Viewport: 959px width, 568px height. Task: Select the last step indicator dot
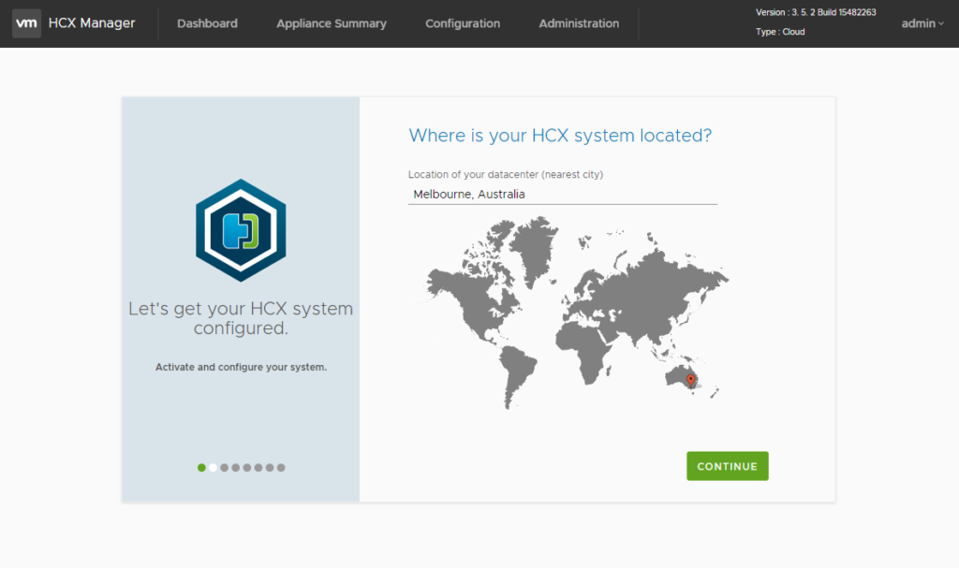(x=281, y=468)
